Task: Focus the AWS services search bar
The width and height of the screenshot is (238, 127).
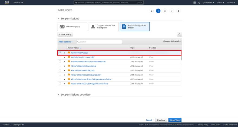Action: pyautogui.click(x=108, y=3)
